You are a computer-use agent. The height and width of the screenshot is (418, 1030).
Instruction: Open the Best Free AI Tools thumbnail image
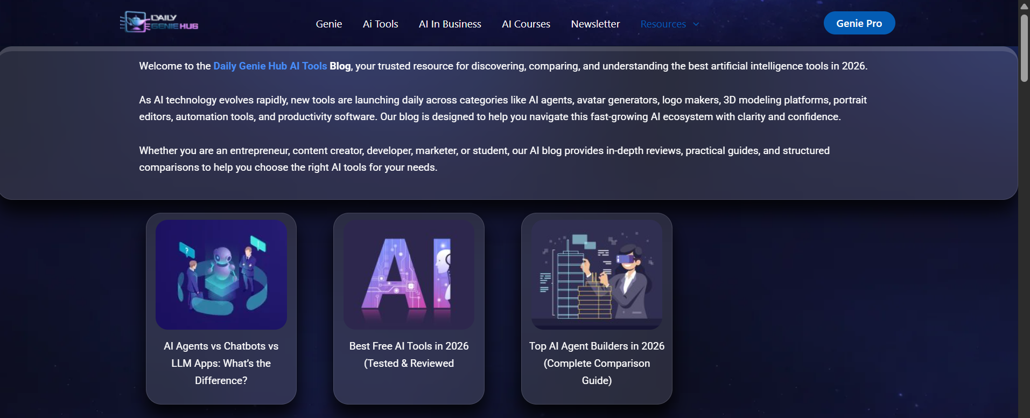pos(409,274)
